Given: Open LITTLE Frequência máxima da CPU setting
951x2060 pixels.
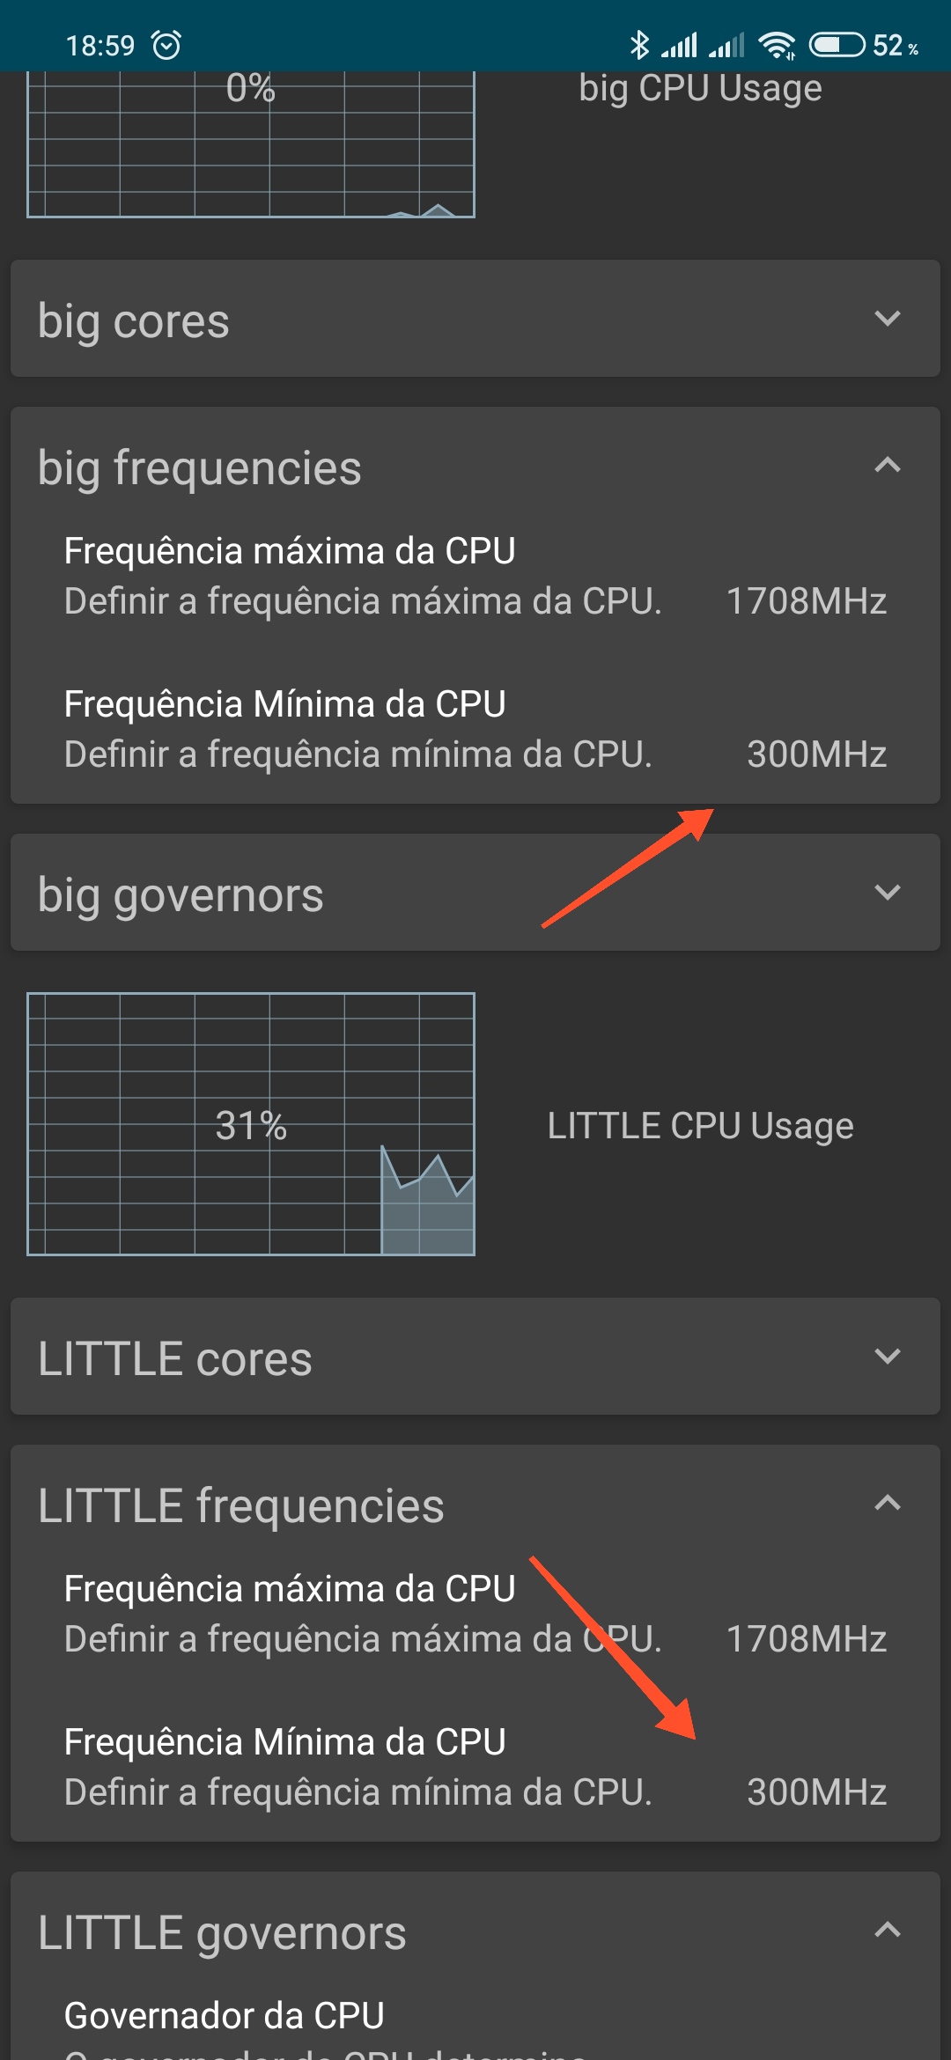Looking at the screenshot, I should [x=475, y=1614].
